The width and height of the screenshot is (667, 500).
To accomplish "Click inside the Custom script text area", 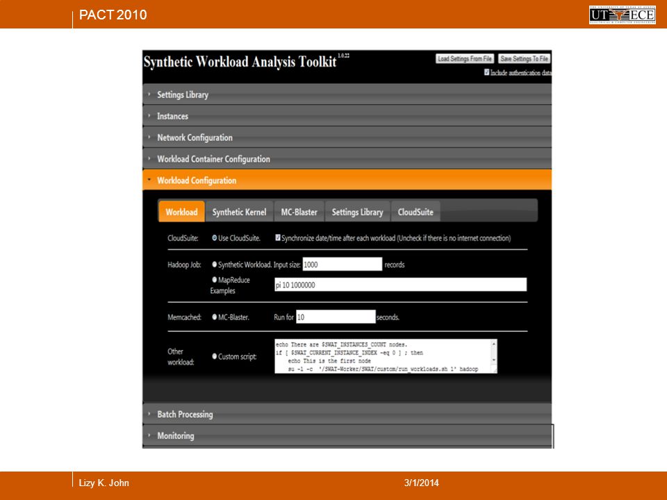I will [x=383, y=356].
